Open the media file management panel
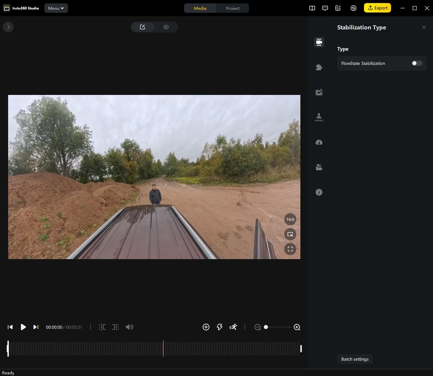 click(319, 167)
